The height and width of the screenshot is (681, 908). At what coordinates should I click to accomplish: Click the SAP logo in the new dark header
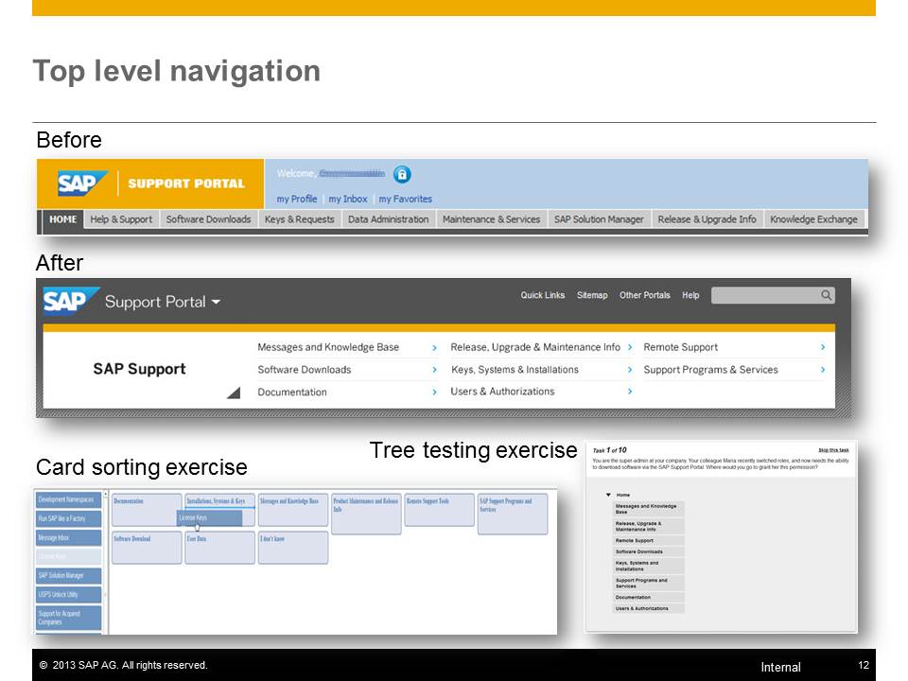71,301
